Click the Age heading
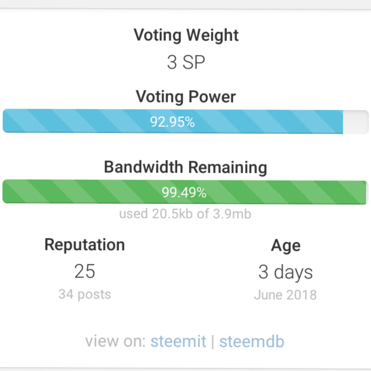371x371 pixels. pyautogui.click(x=285, y=246)
